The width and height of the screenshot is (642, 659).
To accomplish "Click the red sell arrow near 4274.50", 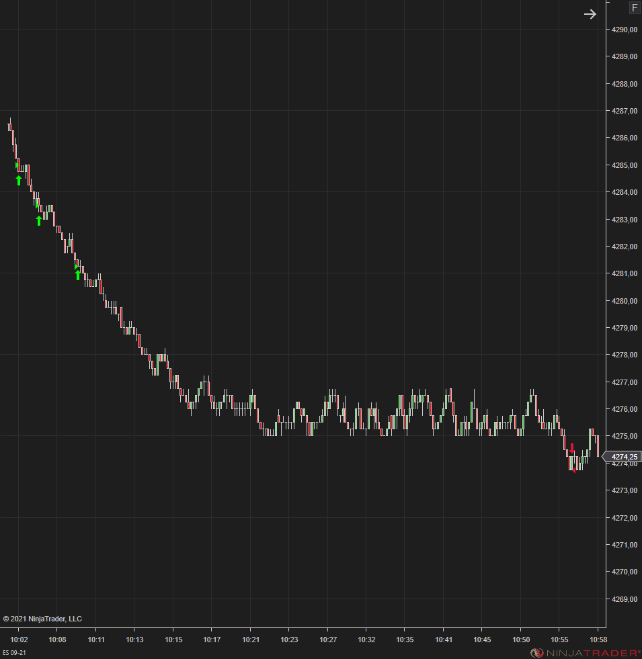I will pos(571,448).
